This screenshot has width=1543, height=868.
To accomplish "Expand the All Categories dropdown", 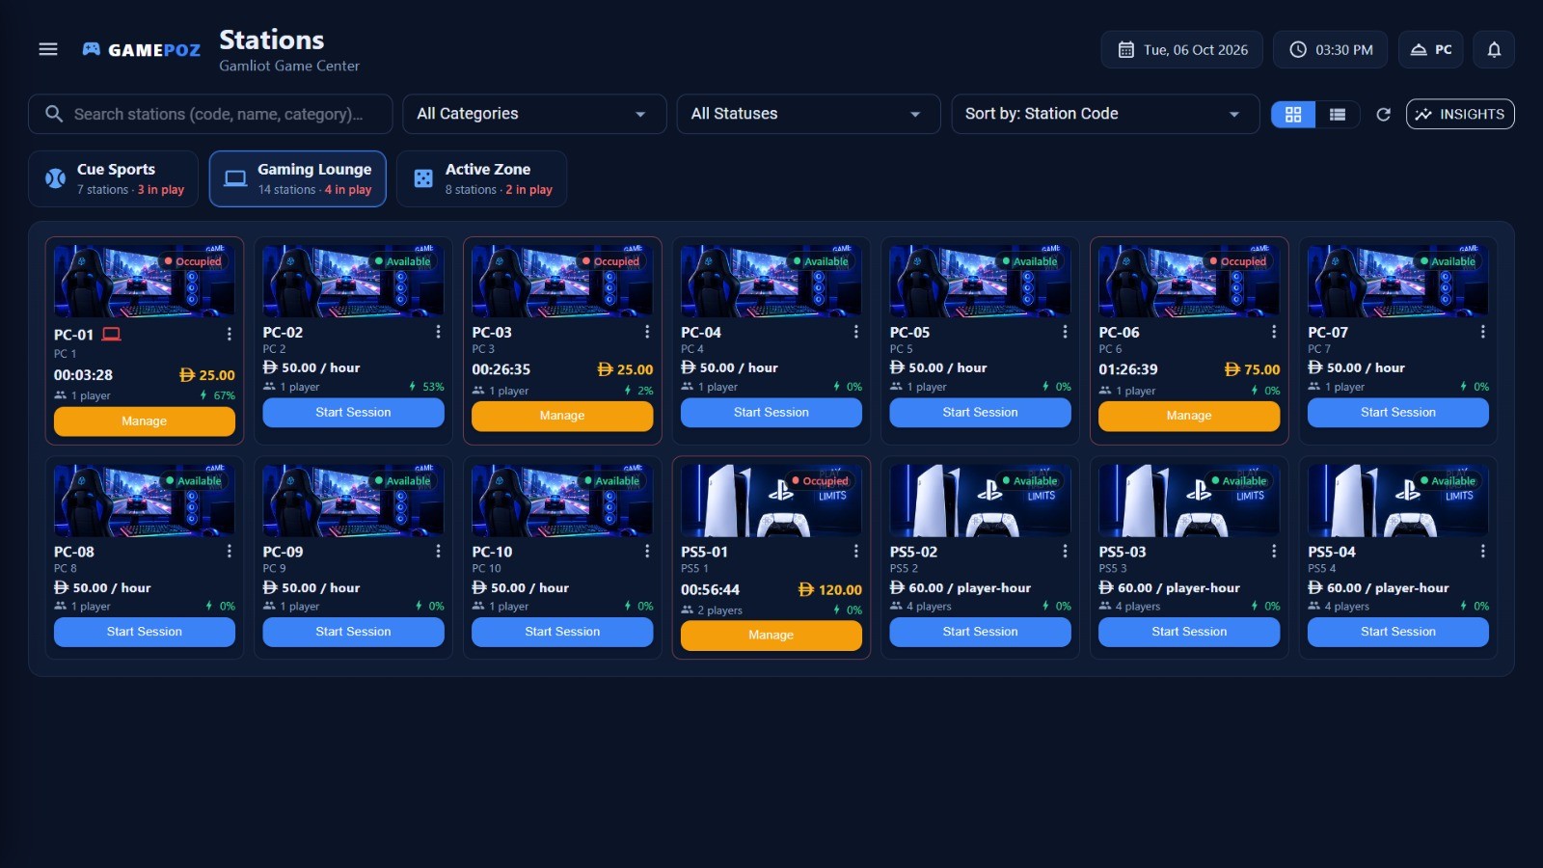I will point(534,114).
